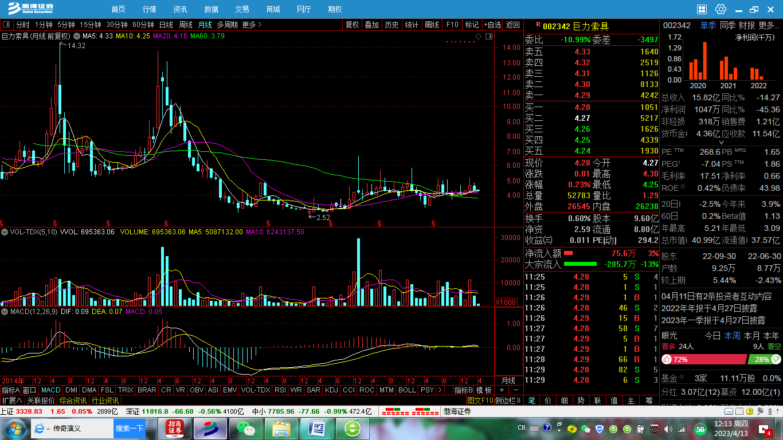Click the 标记 mark button
The width and height of the screenshot is (783, 440).
click(472, 25)
